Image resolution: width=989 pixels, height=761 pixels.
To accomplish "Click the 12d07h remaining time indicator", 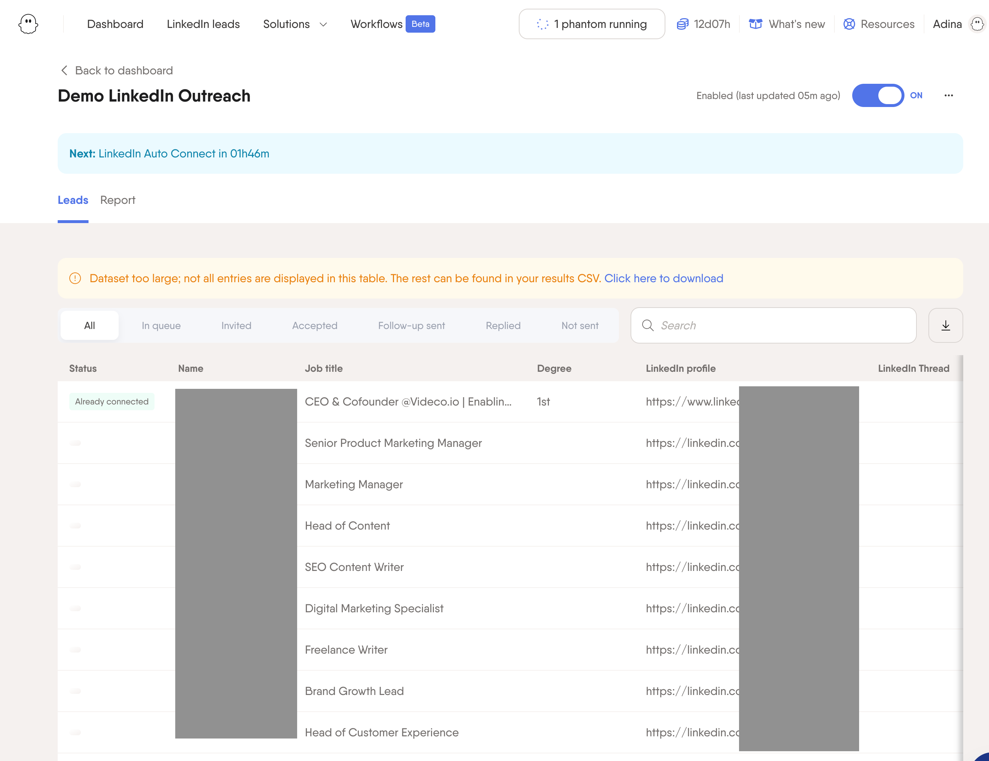I will [712, 24].
